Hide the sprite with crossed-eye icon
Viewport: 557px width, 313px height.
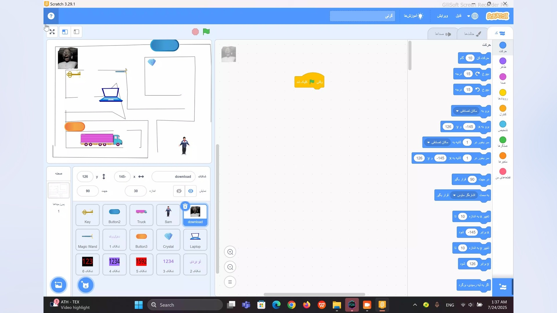[179, 191]
